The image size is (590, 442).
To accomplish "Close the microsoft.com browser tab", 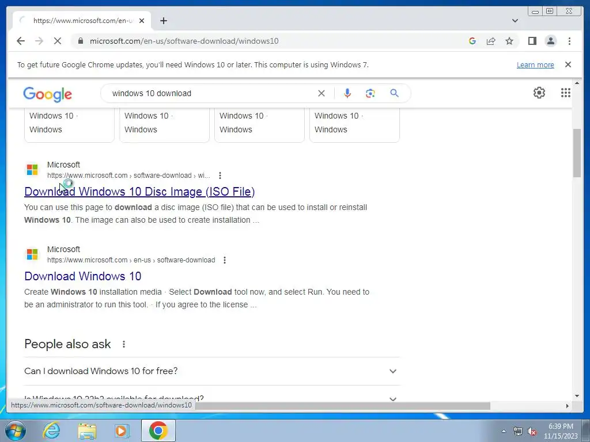I will [x=142, y=21].
